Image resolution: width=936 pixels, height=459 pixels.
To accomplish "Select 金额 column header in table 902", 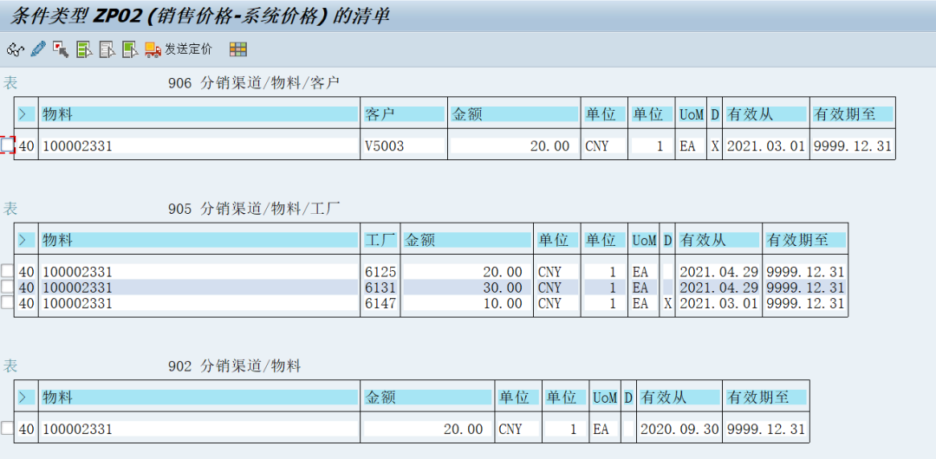I will pyautogui.click(x=428, y=397).
